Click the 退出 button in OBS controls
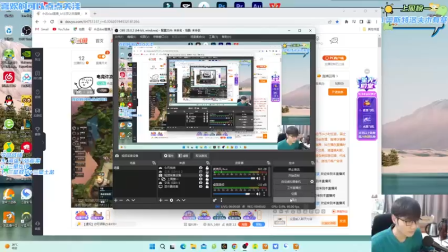Viewport: 448px width, 252px height. point(293,200)
